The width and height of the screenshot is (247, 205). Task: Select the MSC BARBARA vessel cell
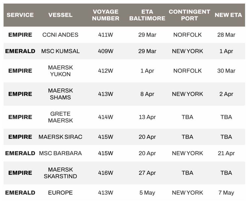click(x=60, y=153)
